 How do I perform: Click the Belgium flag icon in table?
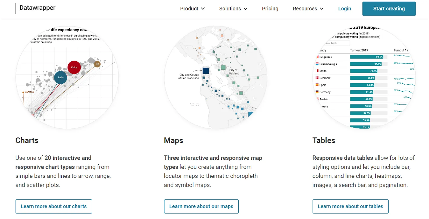(317, 57)
